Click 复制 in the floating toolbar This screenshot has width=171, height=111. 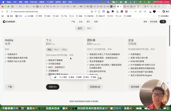[93, 77]
